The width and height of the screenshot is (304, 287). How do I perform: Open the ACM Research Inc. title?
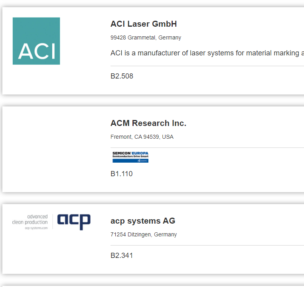pos(148,123)
